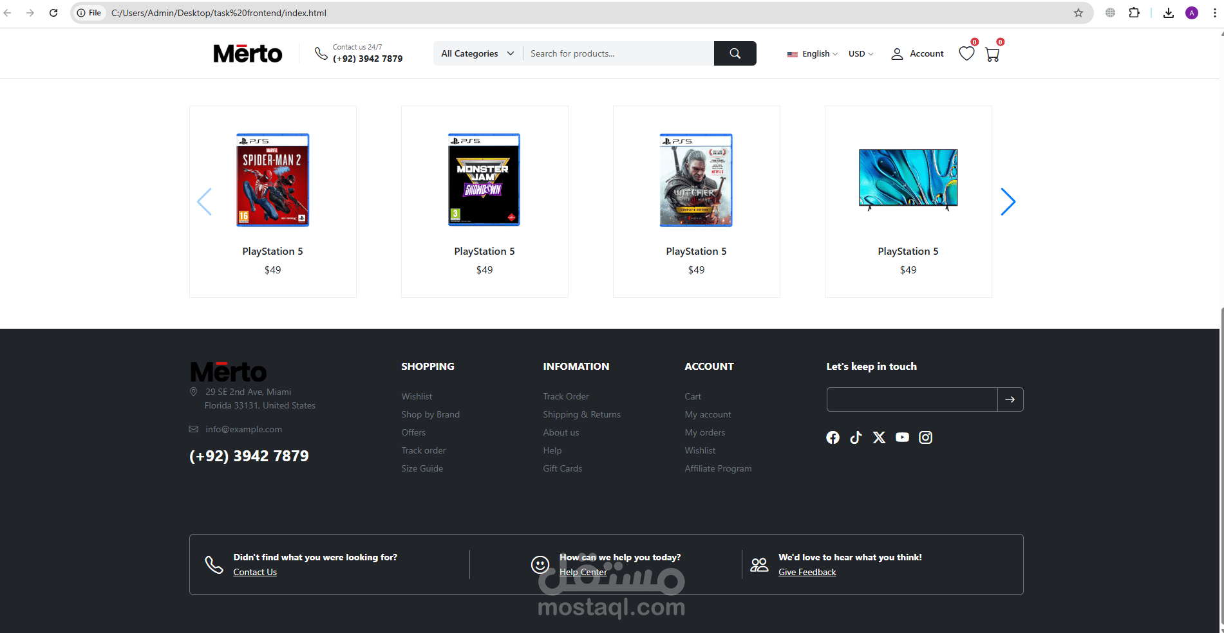Click the footer Merto logo
Screen dimensions: 1224x633
tap(228, 372)
